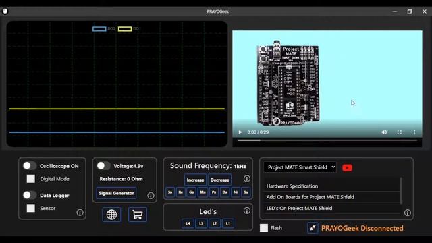Click the Decrease frequency button
This screenshot has width=432, height=243.
point(219,180)
